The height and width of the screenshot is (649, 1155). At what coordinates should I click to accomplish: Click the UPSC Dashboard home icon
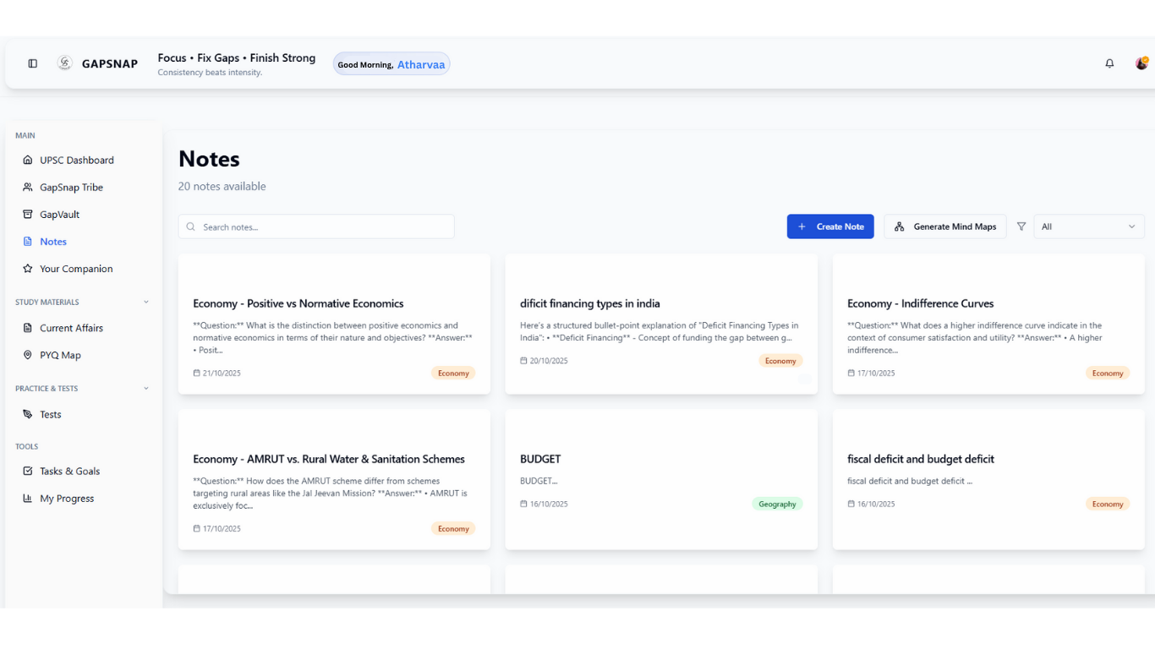[28, 161]
